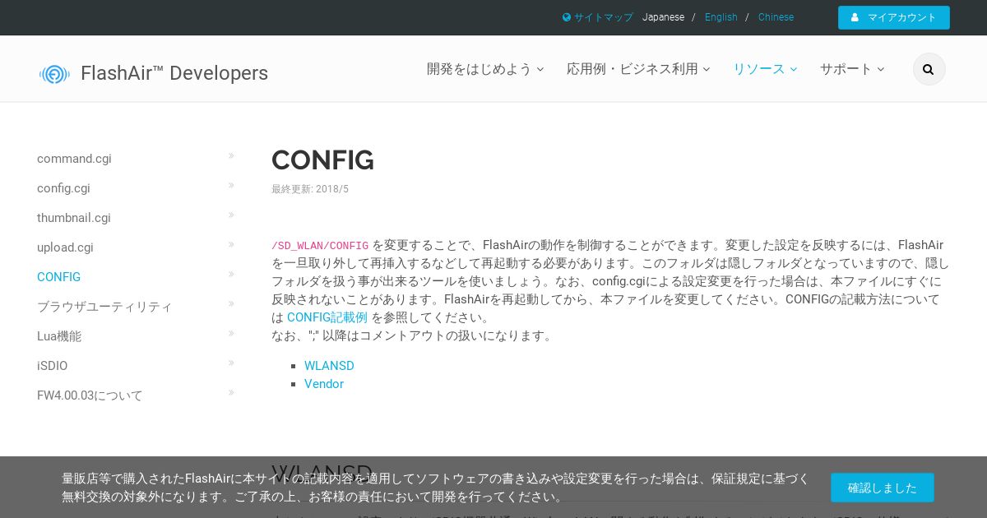Image resolution: width=987 pixels, height=518 pixels.
Task: Click the FlashAir wireless logo icon
Action: click(54, 74)
